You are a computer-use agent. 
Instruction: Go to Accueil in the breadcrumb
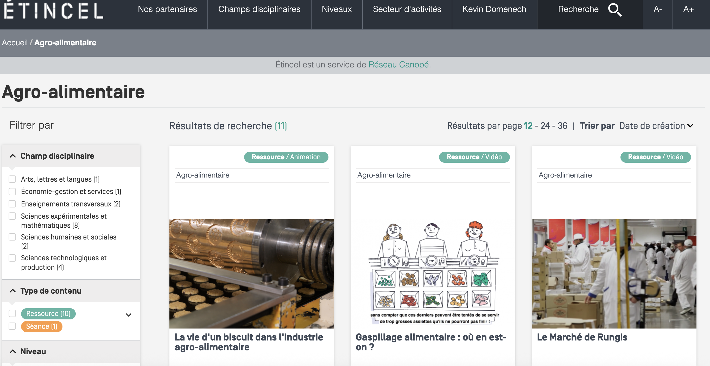click(15, 43)
